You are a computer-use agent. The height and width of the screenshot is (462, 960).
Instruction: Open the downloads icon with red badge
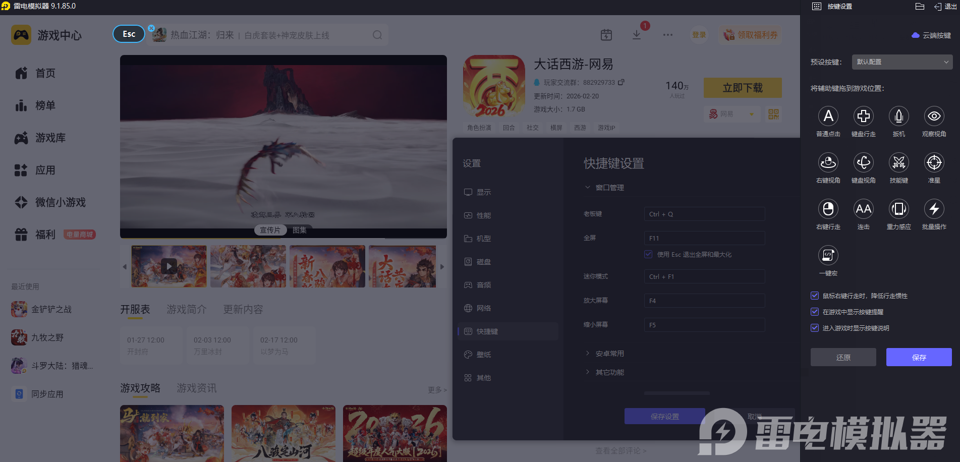click(637, 35)
